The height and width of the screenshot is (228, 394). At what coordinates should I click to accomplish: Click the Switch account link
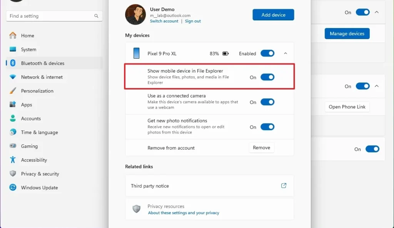(x=164, y=21)
